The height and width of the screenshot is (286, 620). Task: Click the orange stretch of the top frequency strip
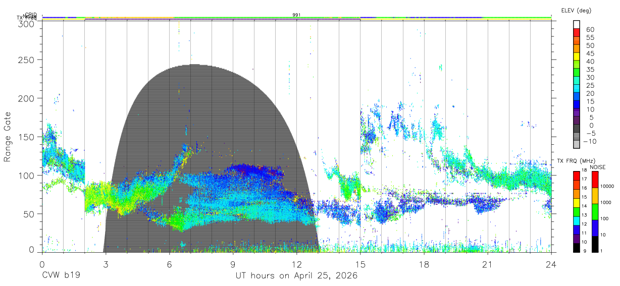point(129,18)
